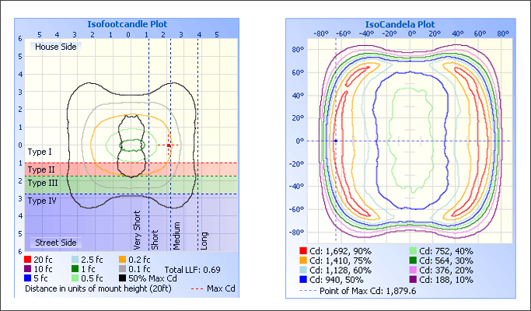Click the Type IV label
Image resolution: width=531 pixels, height=311 pixels.
pyautogui.click(x=42, y=201)
